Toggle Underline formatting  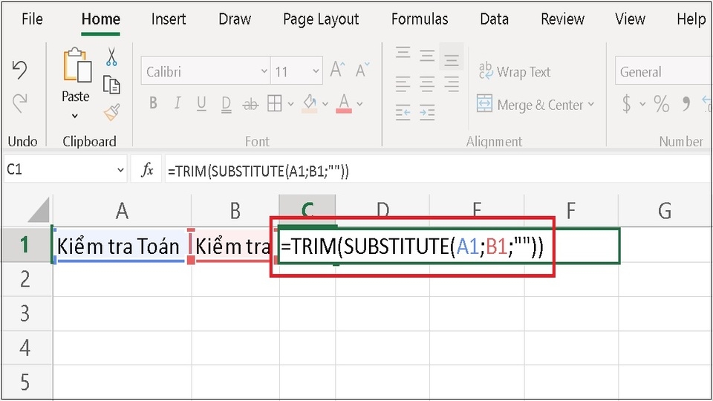[201, 104]
